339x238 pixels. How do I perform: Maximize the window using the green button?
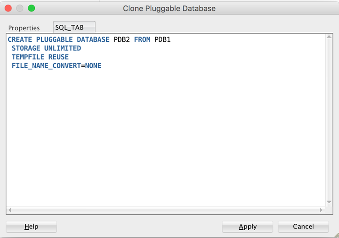click(x=31, y=8)
